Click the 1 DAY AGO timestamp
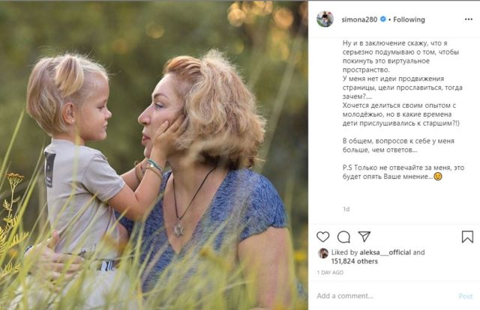480x310 pixels. [x=330, y=273]
